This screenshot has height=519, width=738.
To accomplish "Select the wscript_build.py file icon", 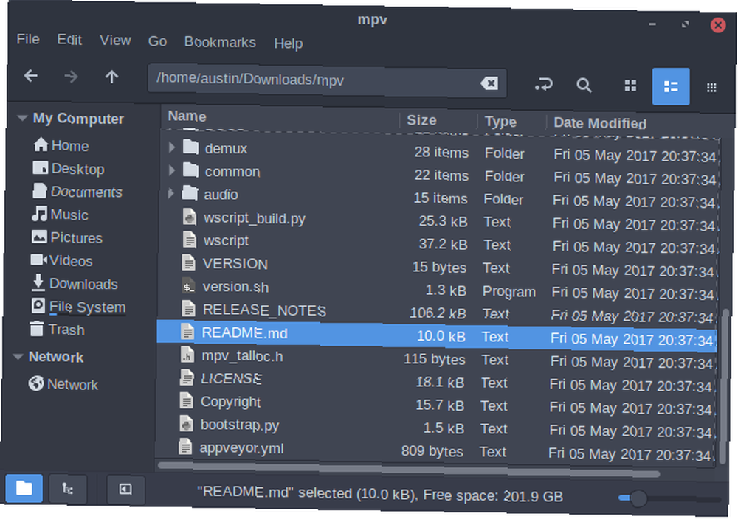I will [x=189, y=217].
